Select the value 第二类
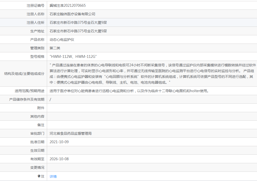This screenshot has width=257, height=181. tap(55, 48)
